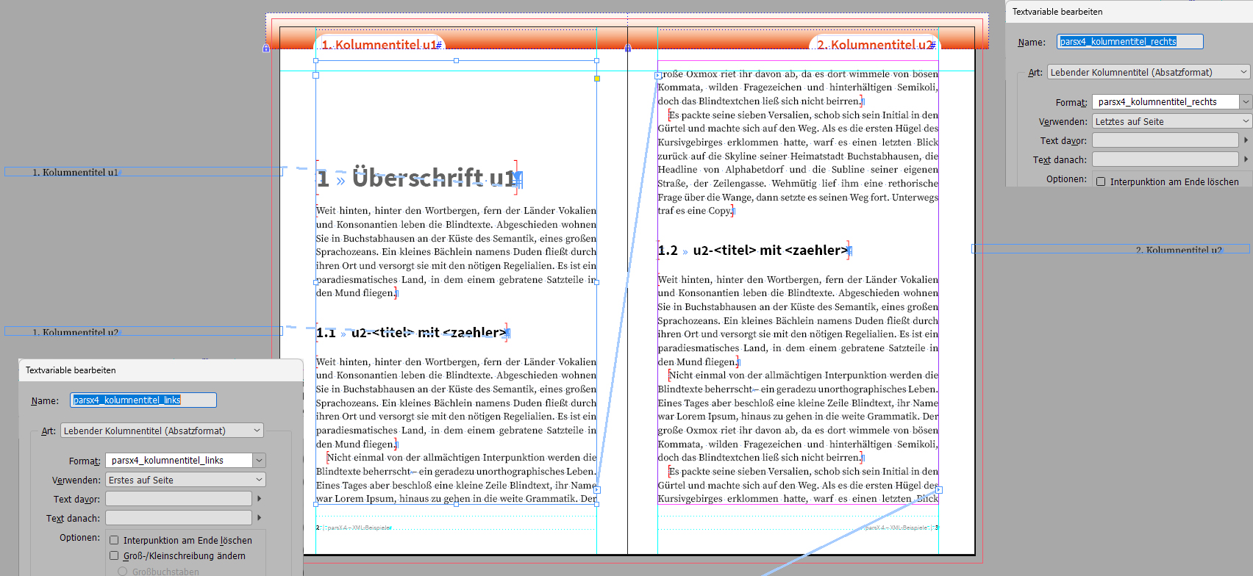1253x576 pixels.
Task: Open Verwenden dropdown set to Letztes auf Seite
Action: tap(1171, 121)
